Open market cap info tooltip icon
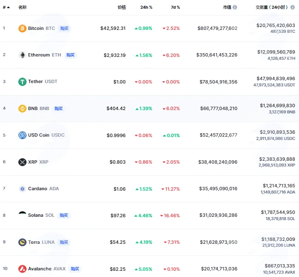299x277 pixels. point(235,7)
